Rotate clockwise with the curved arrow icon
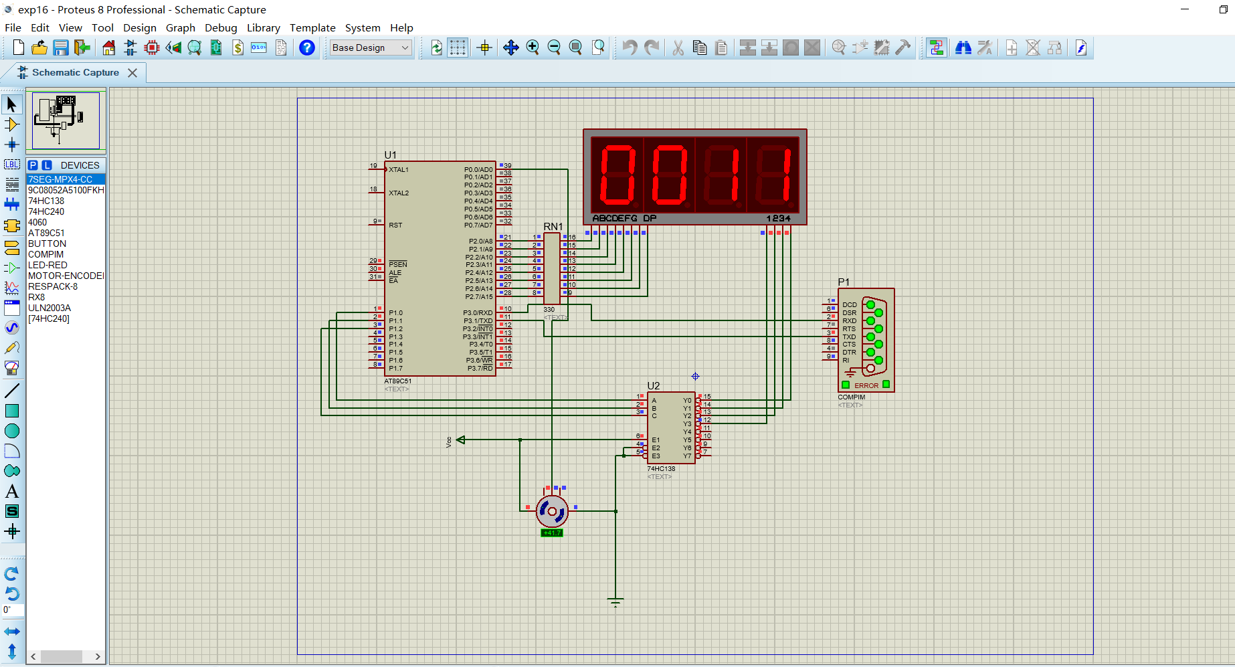 coord(12,574)
